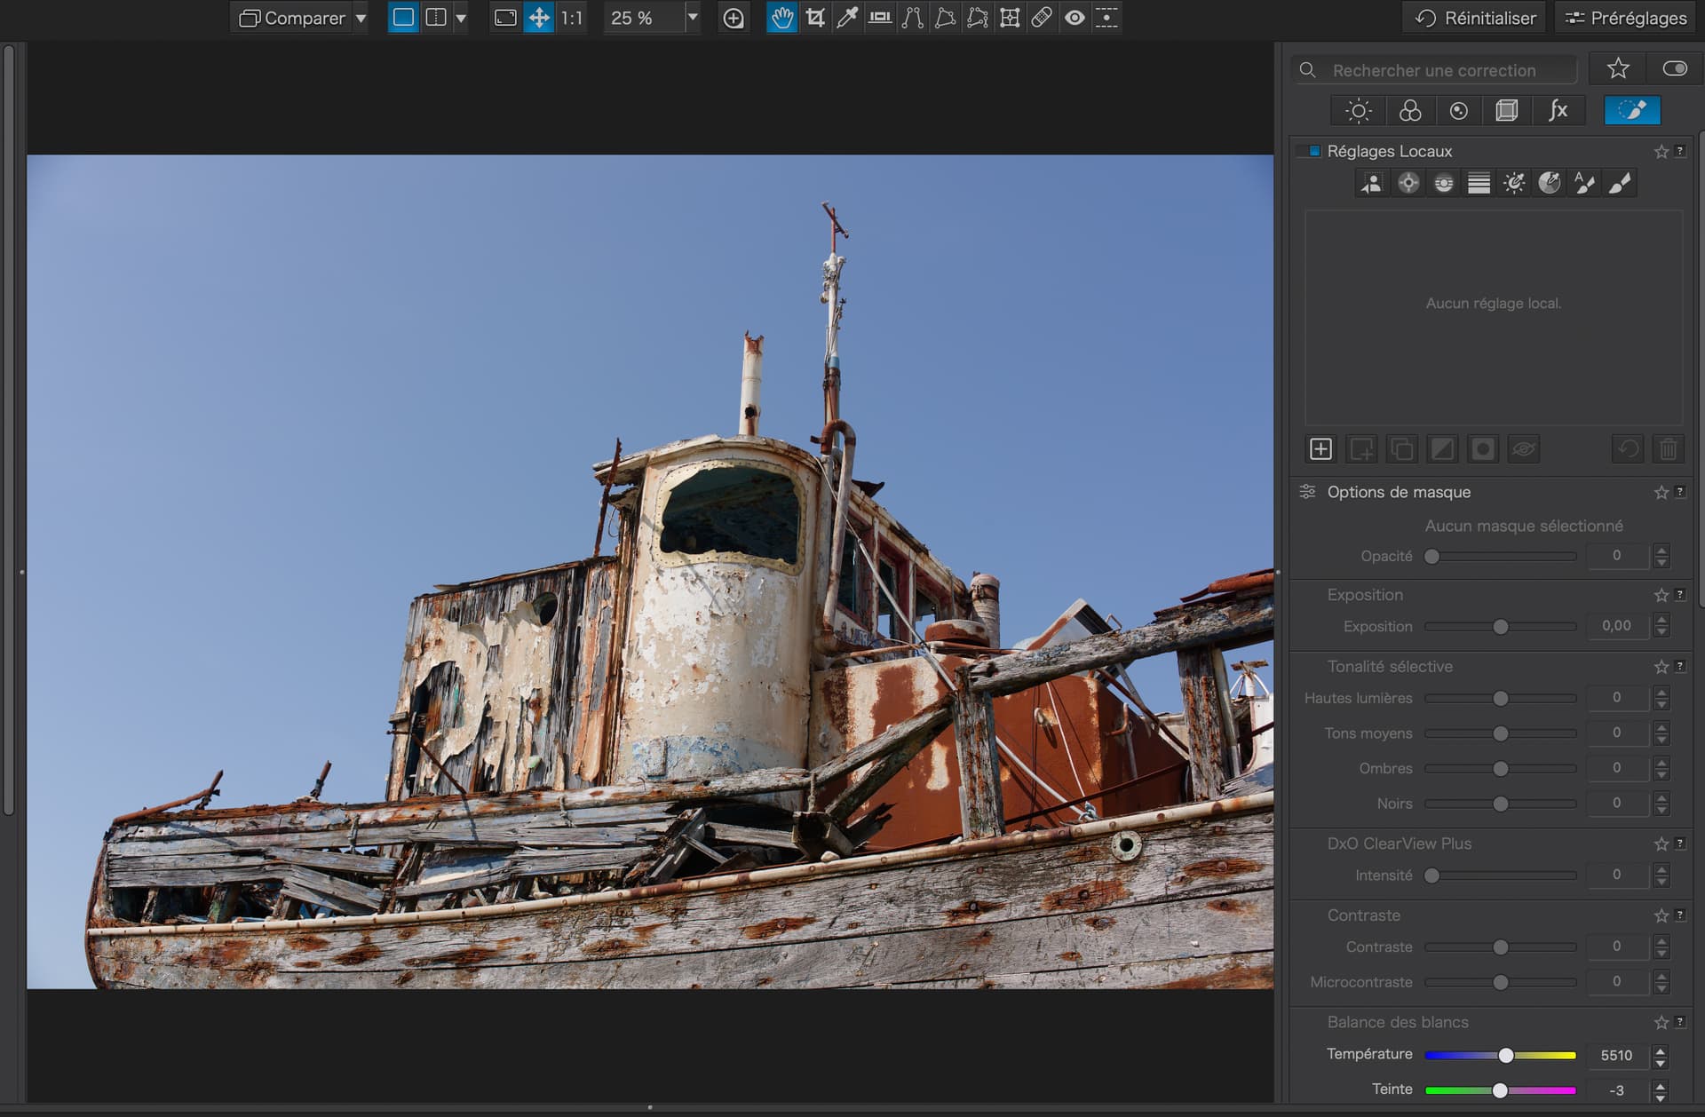The height and width of the screenshot is (1117, 1705).
Task: Switch to the fx effects tab
Action: pyautogui.click(x=1558, y=110)
